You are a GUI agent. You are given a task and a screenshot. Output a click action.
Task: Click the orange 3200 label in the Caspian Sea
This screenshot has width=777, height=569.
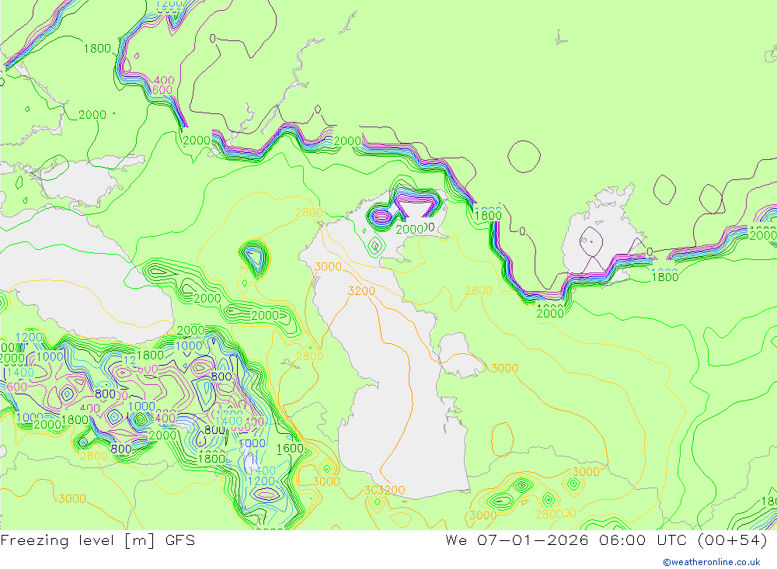pos(361,290)
